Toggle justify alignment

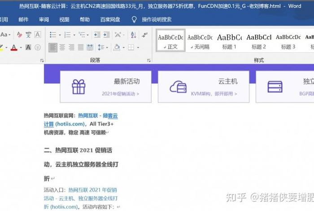(81, 48)
